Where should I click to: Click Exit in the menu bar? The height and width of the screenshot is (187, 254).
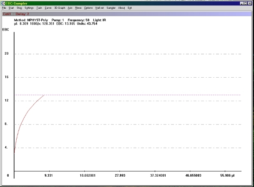pos(130,8)
